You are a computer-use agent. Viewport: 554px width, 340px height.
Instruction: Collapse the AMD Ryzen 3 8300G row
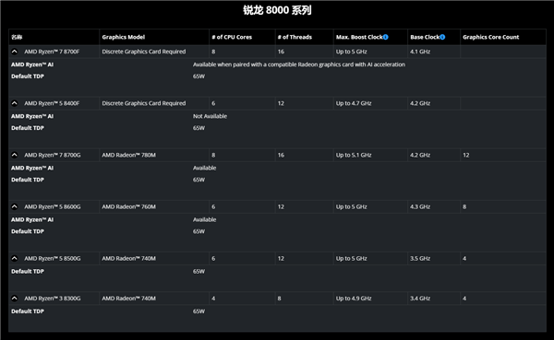coord(15,299)
